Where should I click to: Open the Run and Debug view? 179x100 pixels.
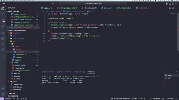(x=3, y=26)
